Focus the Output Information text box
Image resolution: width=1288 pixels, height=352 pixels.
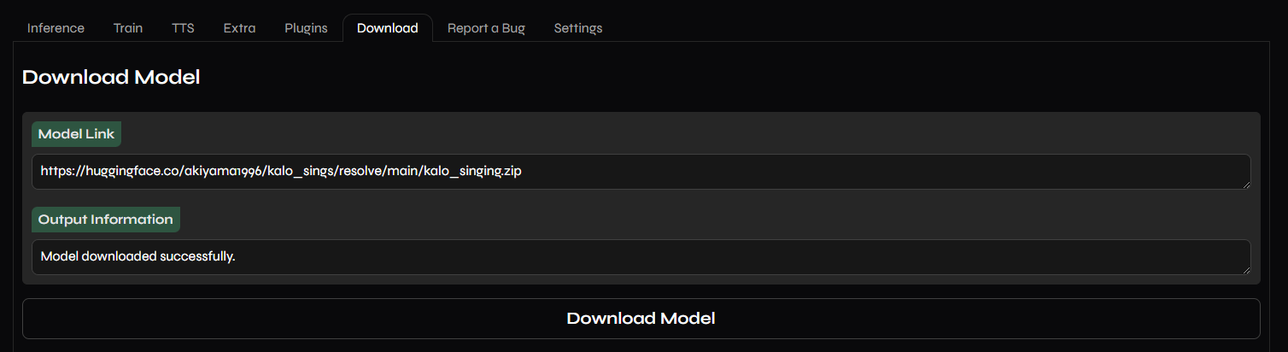pos(641,257)
